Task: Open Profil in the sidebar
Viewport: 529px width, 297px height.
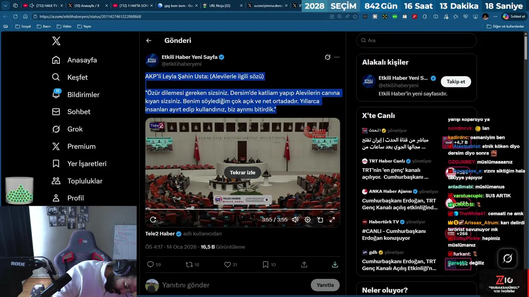Action: [68, 198]
